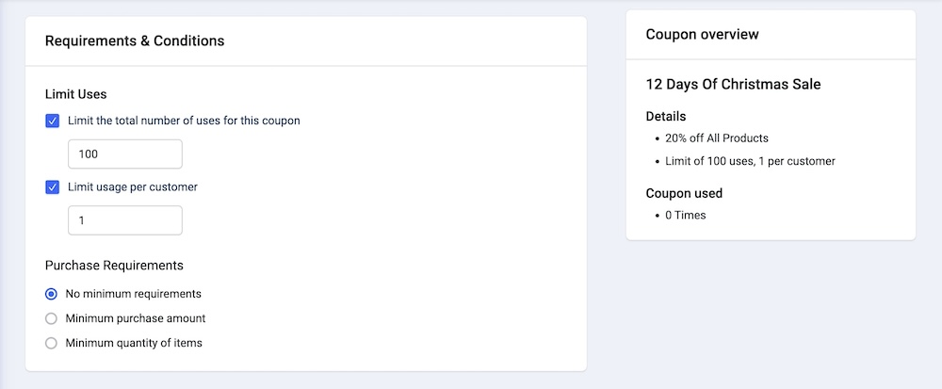Uncheck the total number of uses checkbox
Viewport: 942px width, 389px height.
53,121
